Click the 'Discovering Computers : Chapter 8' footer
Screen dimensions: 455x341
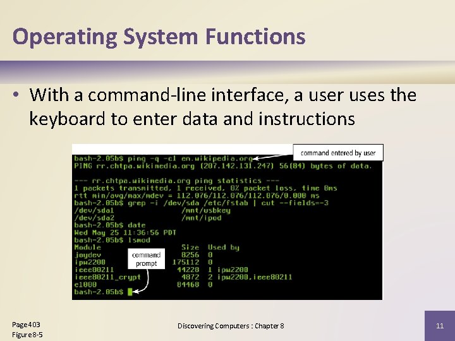[231, 326]
